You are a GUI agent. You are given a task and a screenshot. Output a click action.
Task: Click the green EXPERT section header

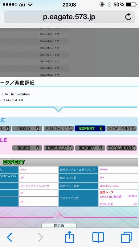point(14,162)
